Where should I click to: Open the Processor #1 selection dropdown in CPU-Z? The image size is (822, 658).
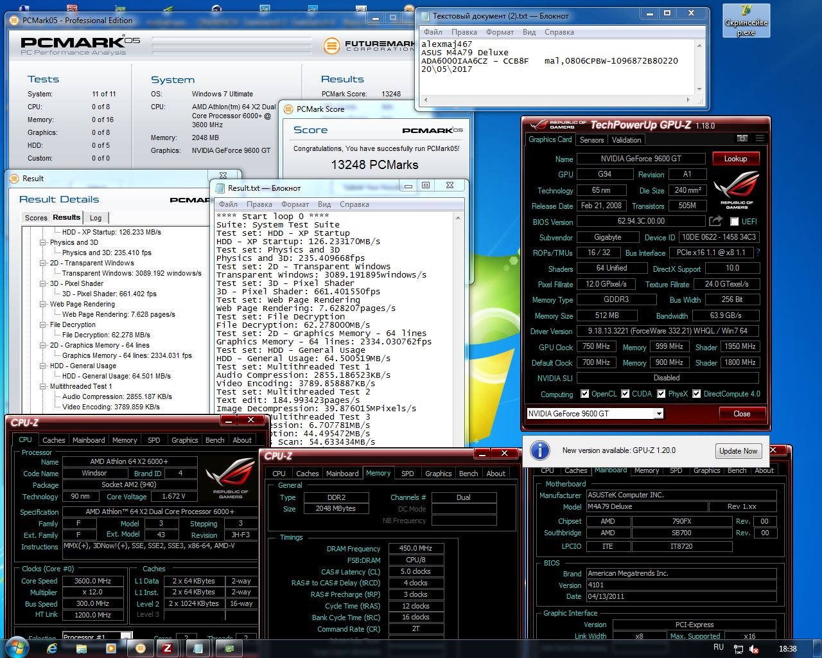pyautogui.click(x=127, y=637)
